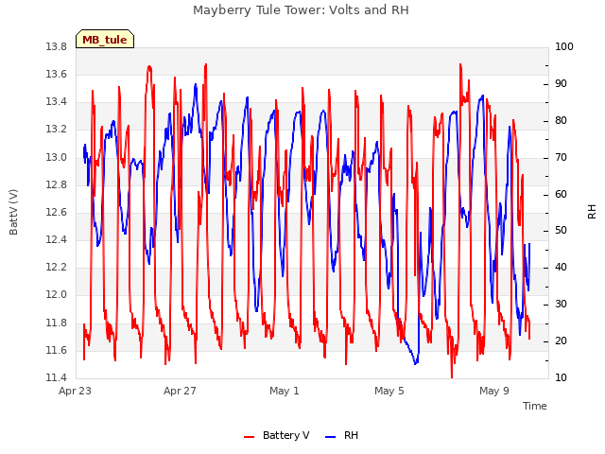Image resolution: width=605 pixels, height=454 pixels.
Task: Toggle the Battery V legend entry
Action: click(x=277, y=435)
